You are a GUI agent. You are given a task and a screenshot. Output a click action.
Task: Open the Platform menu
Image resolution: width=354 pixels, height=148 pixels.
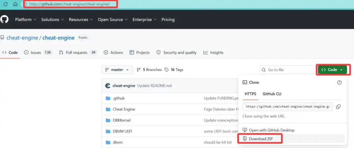(26, 20)
